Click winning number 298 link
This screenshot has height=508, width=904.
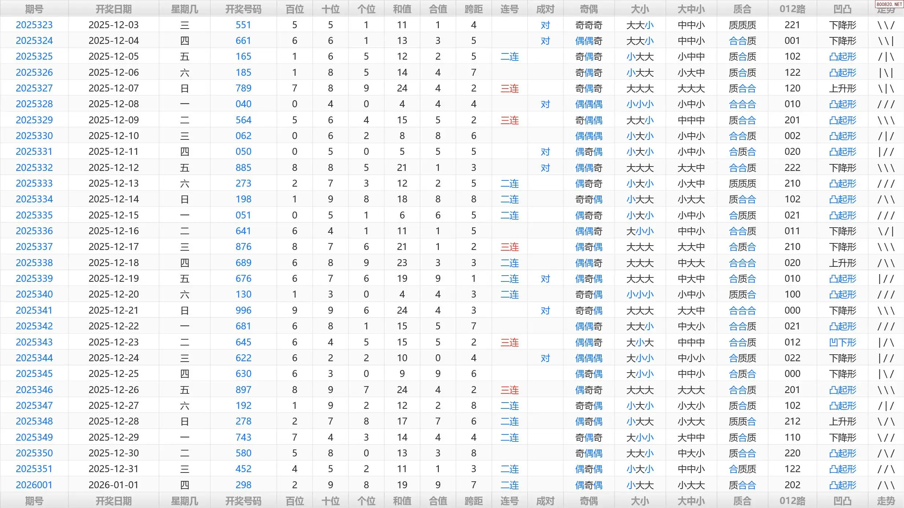(243, 485)
